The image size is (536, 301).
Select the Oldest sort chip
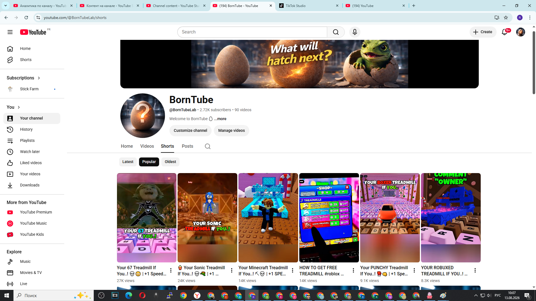pyautogui.click(x=170, y=162)
